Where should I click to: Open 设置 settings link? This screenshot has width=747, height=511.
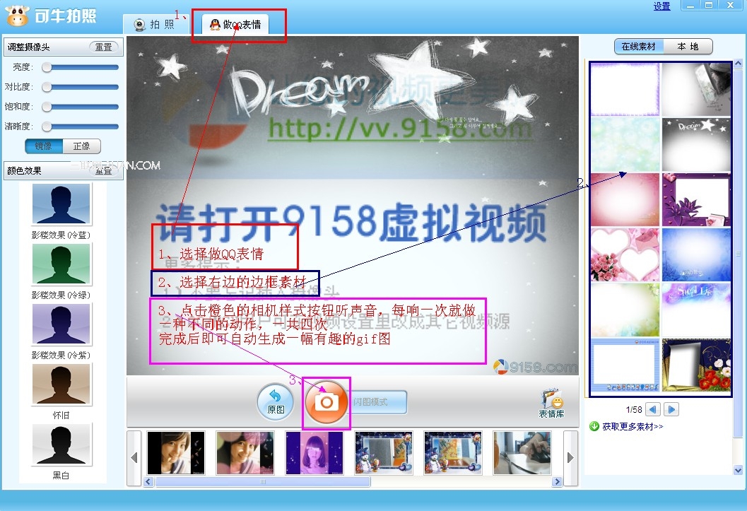(x=661, y=6)
